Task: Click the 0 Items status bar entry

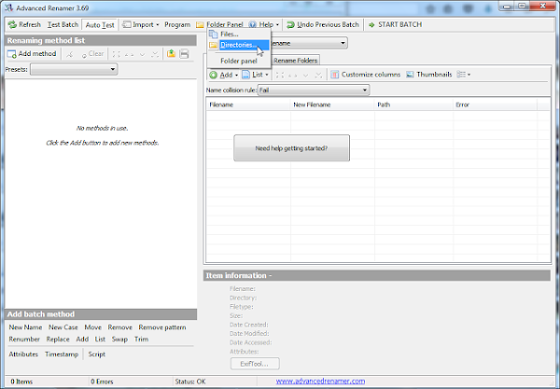Action: tap(21, 382)
